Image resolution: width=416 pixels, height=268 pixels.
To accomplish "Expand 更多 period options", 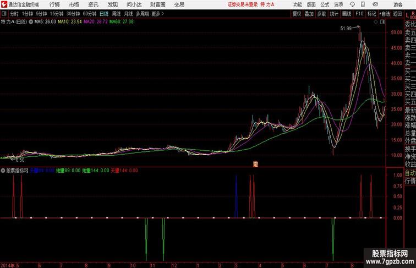I will pyautogui.click(x=157, y=14).
